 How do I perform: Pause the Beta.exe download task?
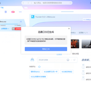click(21, 22)
